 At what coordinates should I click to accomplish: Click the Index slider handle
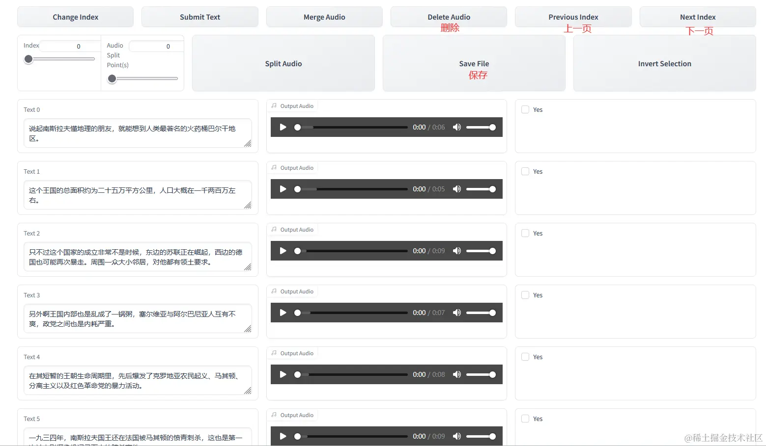tap(28, 59)
